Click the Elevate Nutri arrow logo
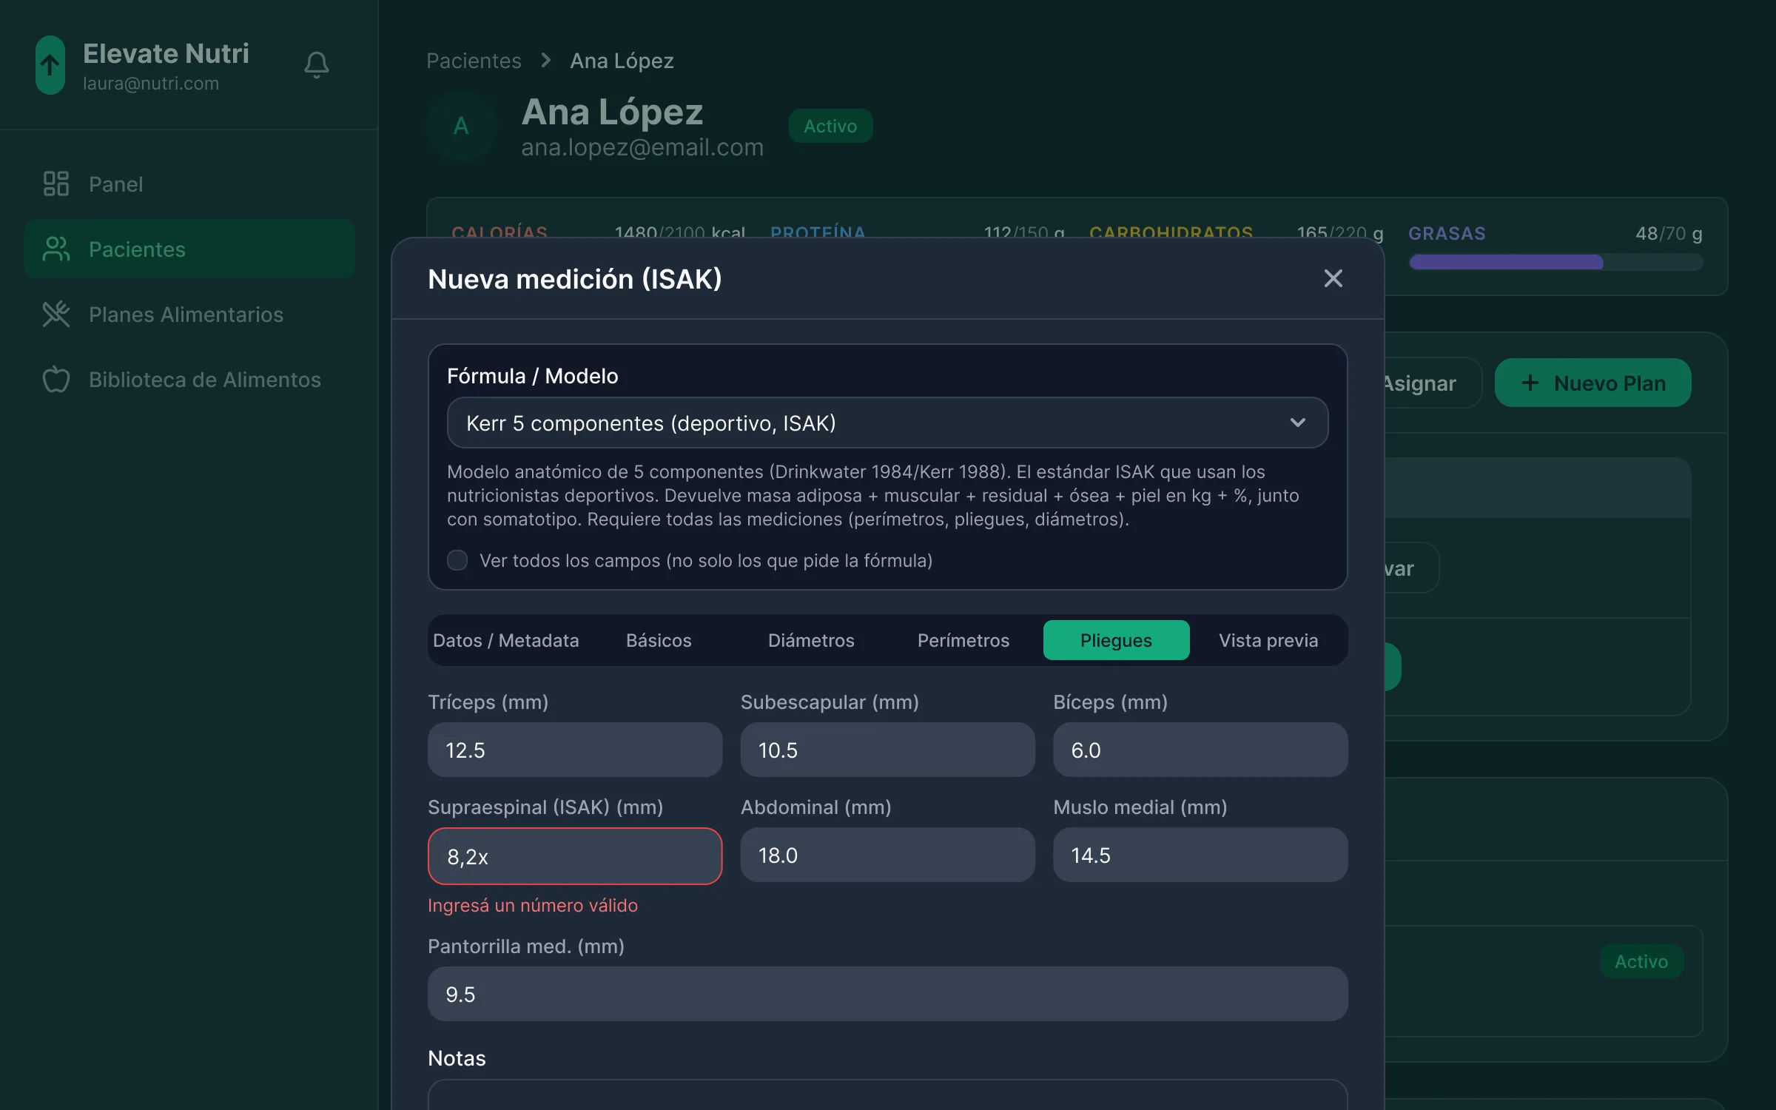Screen dimensions: 1776x1110 50,65
